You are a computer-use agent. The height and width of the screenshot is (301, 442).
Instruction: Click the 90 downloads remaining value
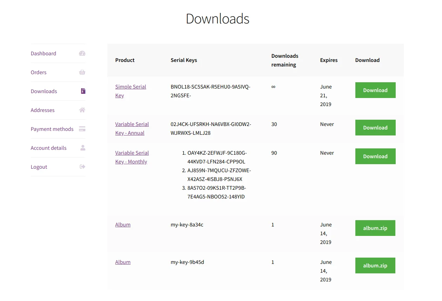click(x=274, y=153)
